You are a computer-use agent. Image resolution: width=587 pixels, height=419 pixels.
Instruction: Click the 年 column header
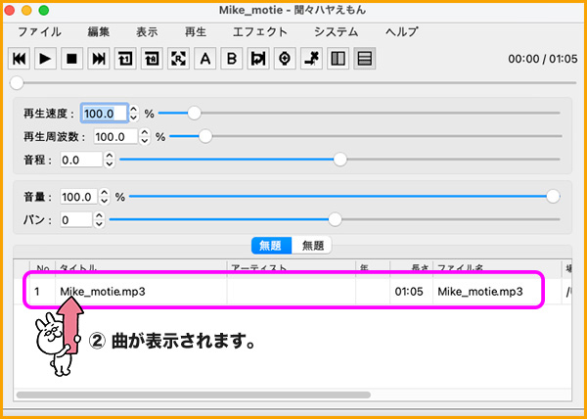coord(373,267)
